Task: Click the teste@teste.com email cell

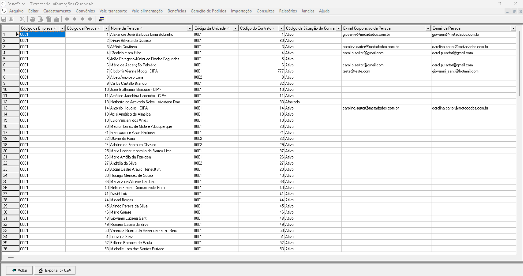Action: click(x=386, y=71)
